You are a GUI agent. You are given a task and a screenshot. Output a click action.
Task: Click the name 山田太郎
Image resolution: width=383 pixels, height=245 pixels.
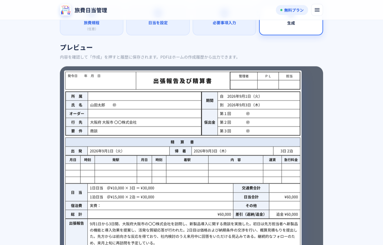[97, 105]
